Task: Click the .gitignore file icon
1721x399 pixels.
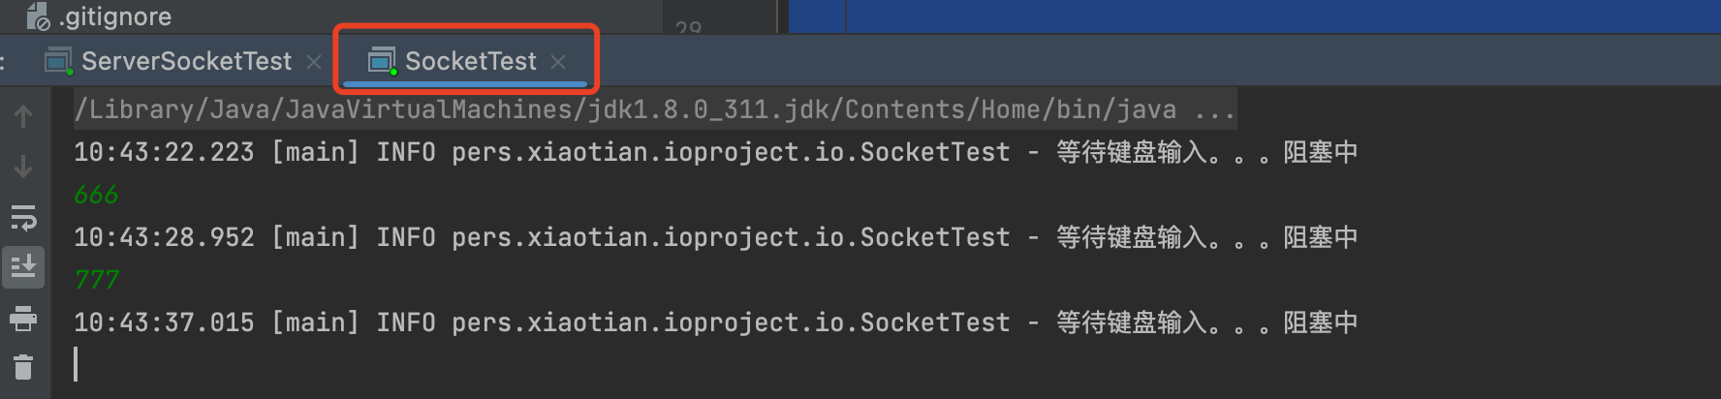Action: (x=38, y=16)
